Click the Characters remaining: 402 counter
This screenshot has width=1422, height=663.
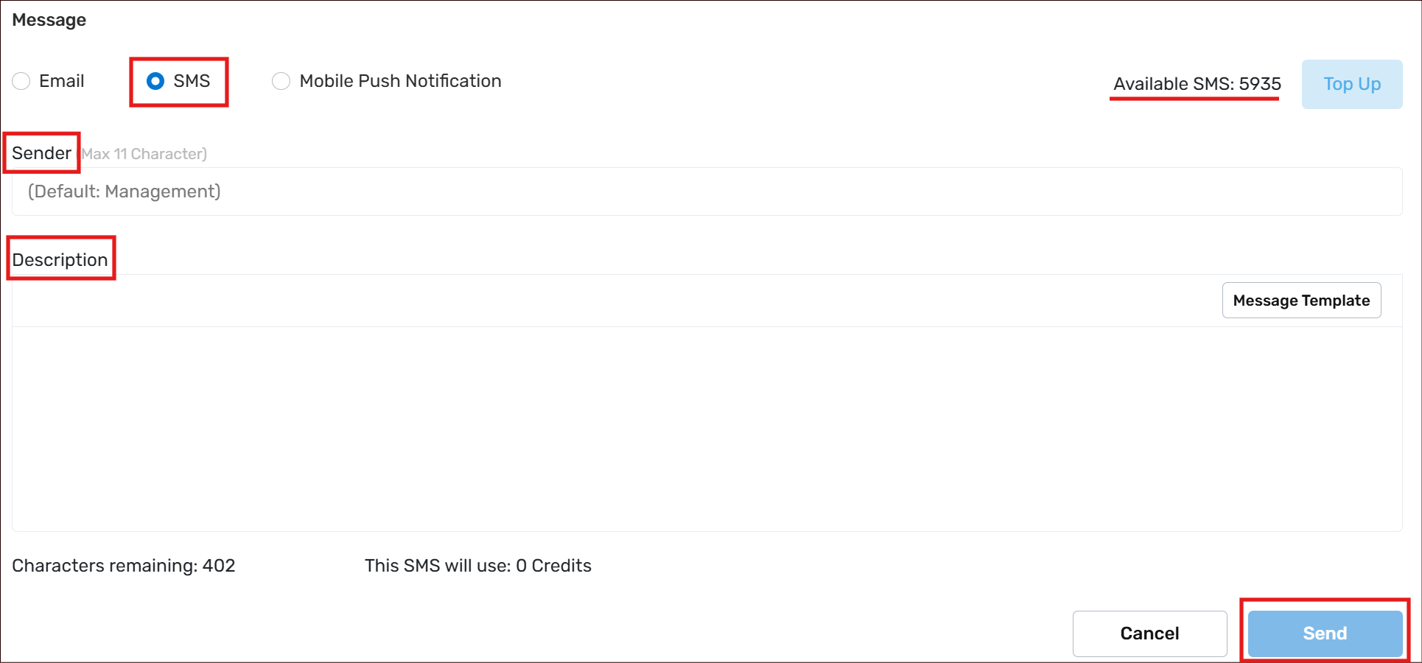pos(124,566)
